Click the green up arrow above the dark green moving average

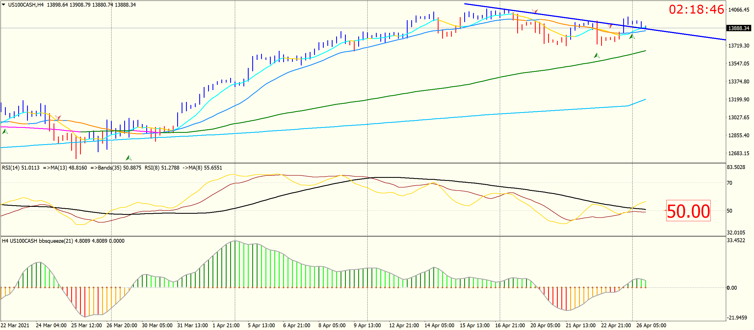point(596,55)
